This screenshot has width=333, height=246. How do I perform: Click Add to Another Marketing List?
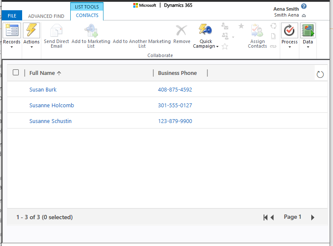tap(142, 43)
